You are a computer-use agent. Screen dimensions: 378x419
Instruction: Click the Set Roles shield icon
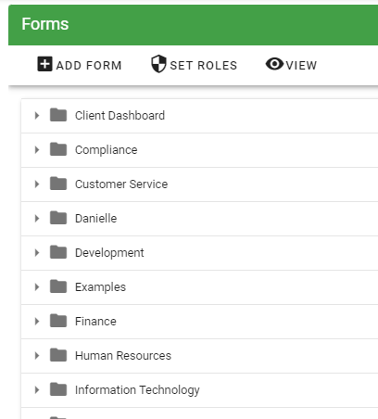(x=158, y=64)
